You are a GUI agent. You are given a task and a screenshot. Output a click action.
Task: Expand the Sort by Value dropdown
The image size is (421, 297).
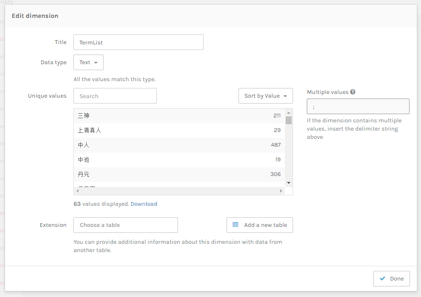(x=265, y=96)
